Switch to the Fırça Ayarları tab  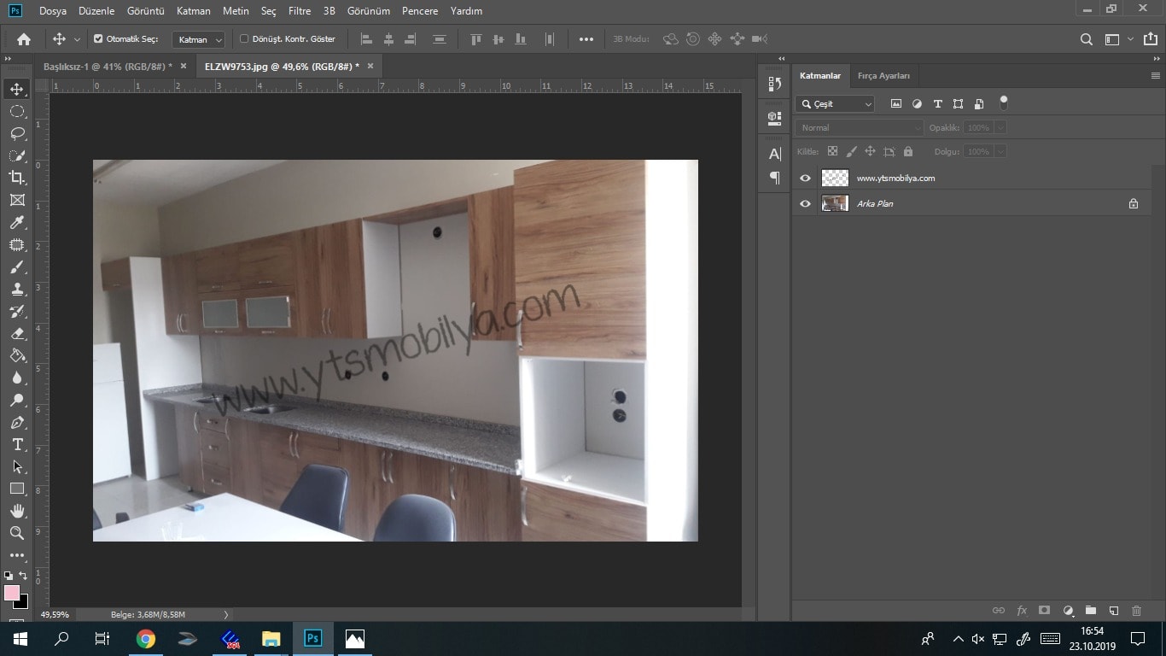click(883, 75)
